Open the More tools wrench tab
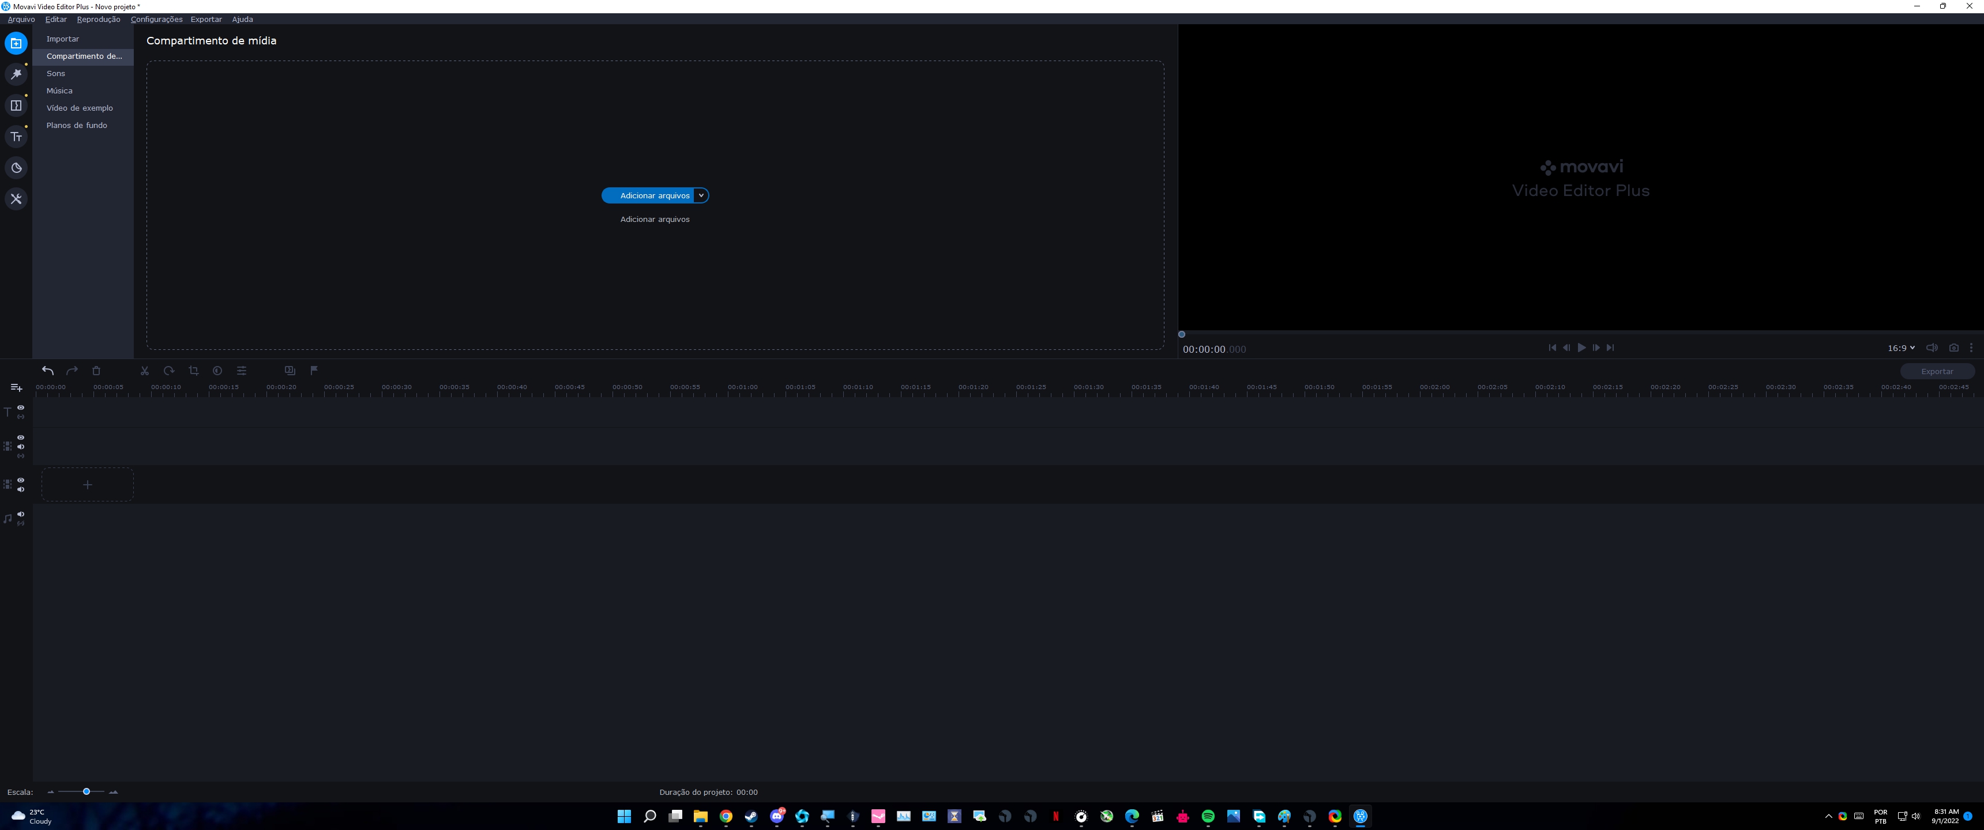This screenshot has height=830, width=1984. 16,199
